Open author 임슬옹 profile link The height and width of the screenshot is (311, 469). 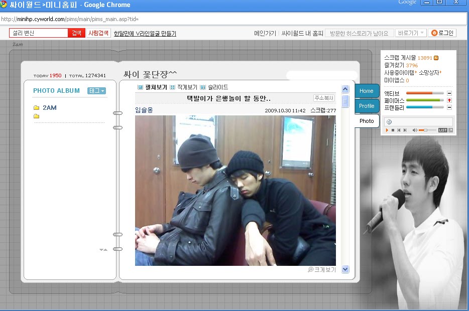click(x=144, y=110)
